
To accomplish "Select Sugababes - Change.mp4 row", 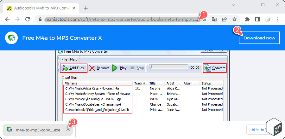I will click(x=93, y=104).
